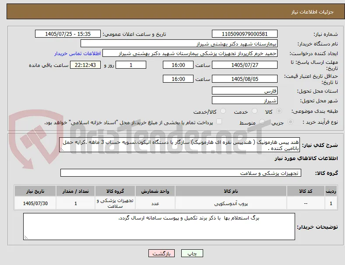Click the general description text area

(x=180, y=145)
